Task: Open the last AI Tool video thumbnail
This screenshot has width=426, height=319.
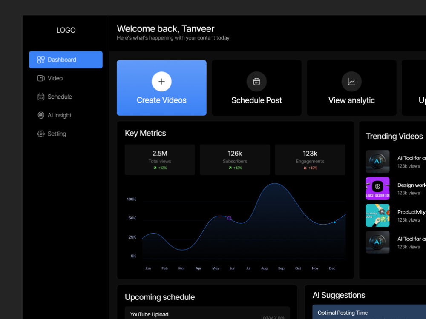Action: tap(377, 242)
